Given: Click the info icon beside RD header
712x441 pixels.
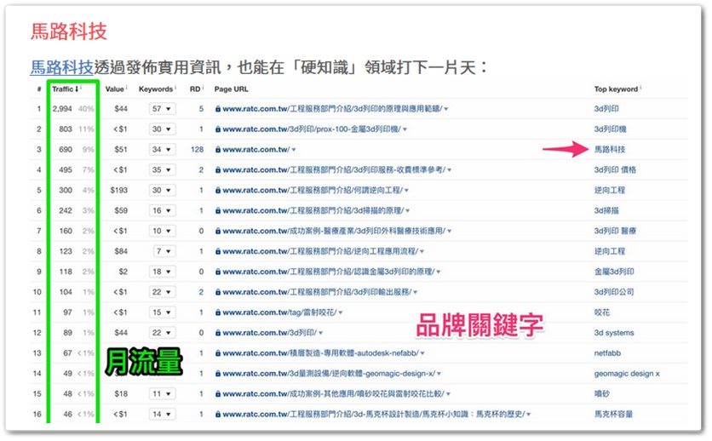Looking at the screenshot, I should coord(203,87).
